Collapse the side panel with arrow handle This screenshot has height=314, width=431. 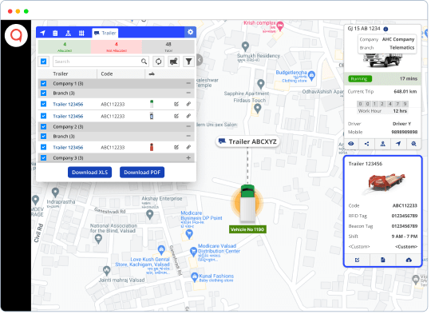[200, 60]
